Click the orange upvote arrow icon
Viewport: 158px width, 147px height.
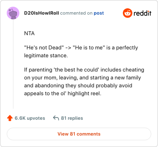click(x=10, y=118)
